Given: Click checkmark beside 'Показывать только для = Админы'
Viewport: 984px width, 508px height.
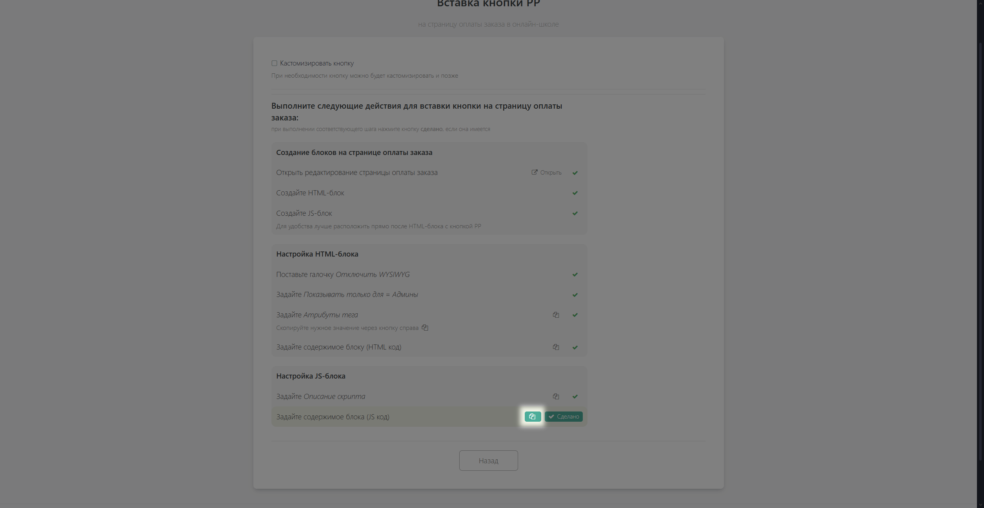Looking at the screenshot, I should coord(575,295).
